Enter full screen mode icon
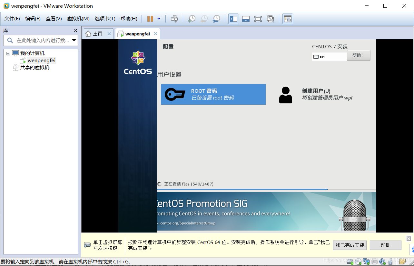This screenshot has width=414, height=266. tap(258, 19)
